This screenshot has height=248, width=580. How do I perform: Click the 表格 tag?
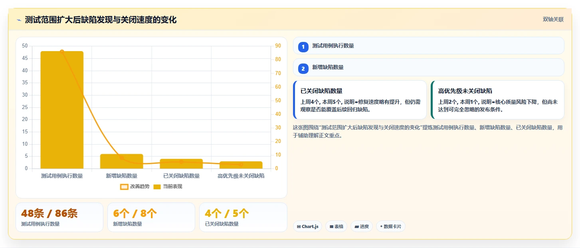pyautogui.click(x=336, y=226)
